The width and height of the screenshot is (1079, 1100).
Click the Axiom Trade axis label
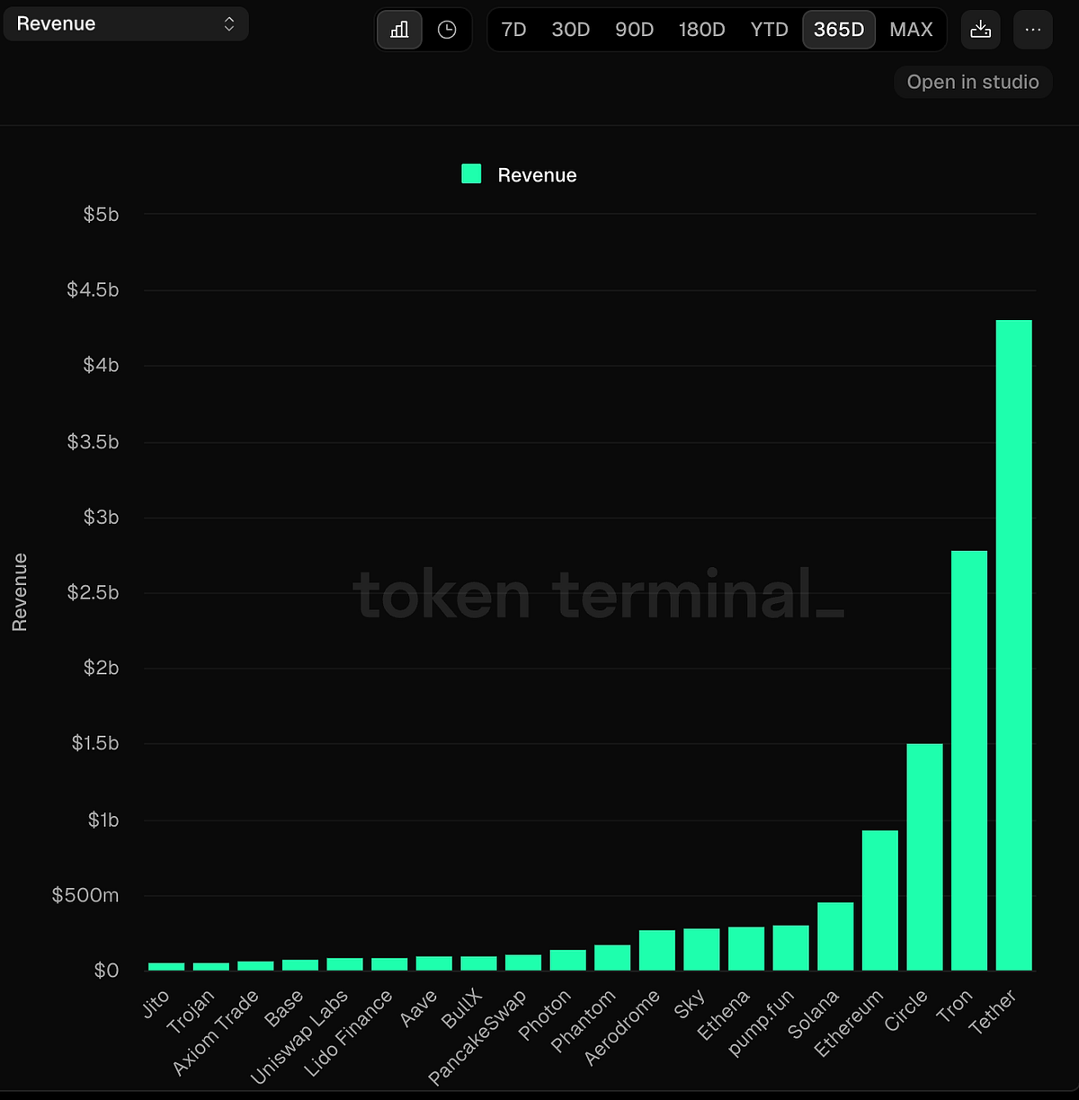216,1033
